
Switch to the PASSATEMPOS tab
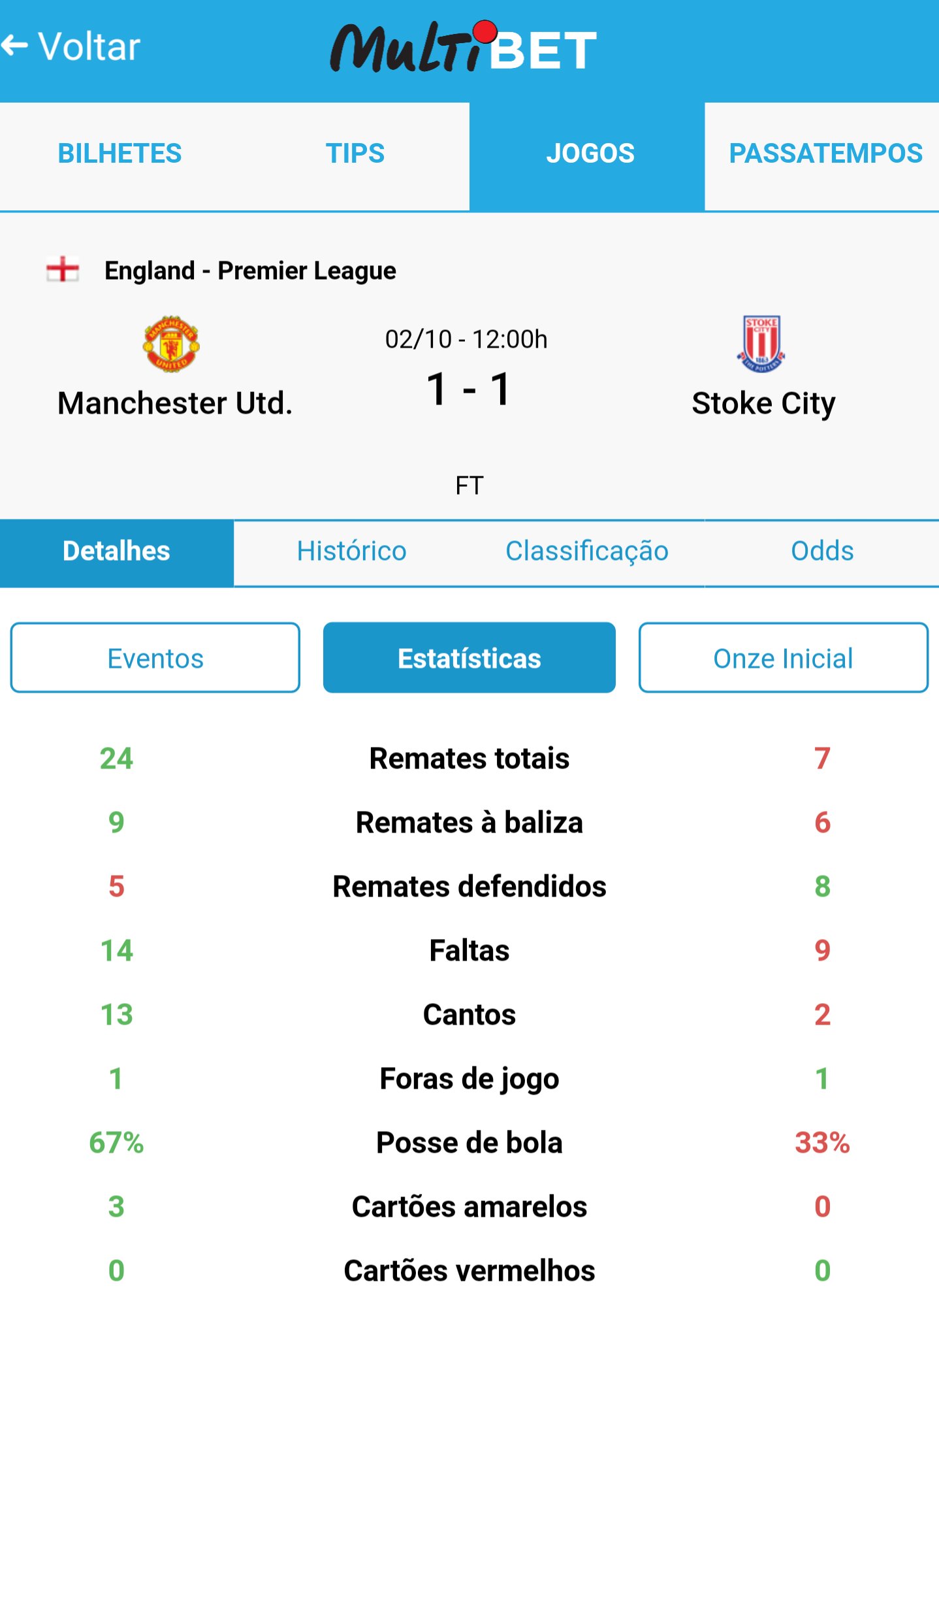[825, 154]
